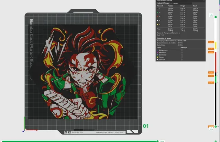Screen dimensions: 220x142
Task: Click the purple Rétraction legend color square
Action: point(157,52)
